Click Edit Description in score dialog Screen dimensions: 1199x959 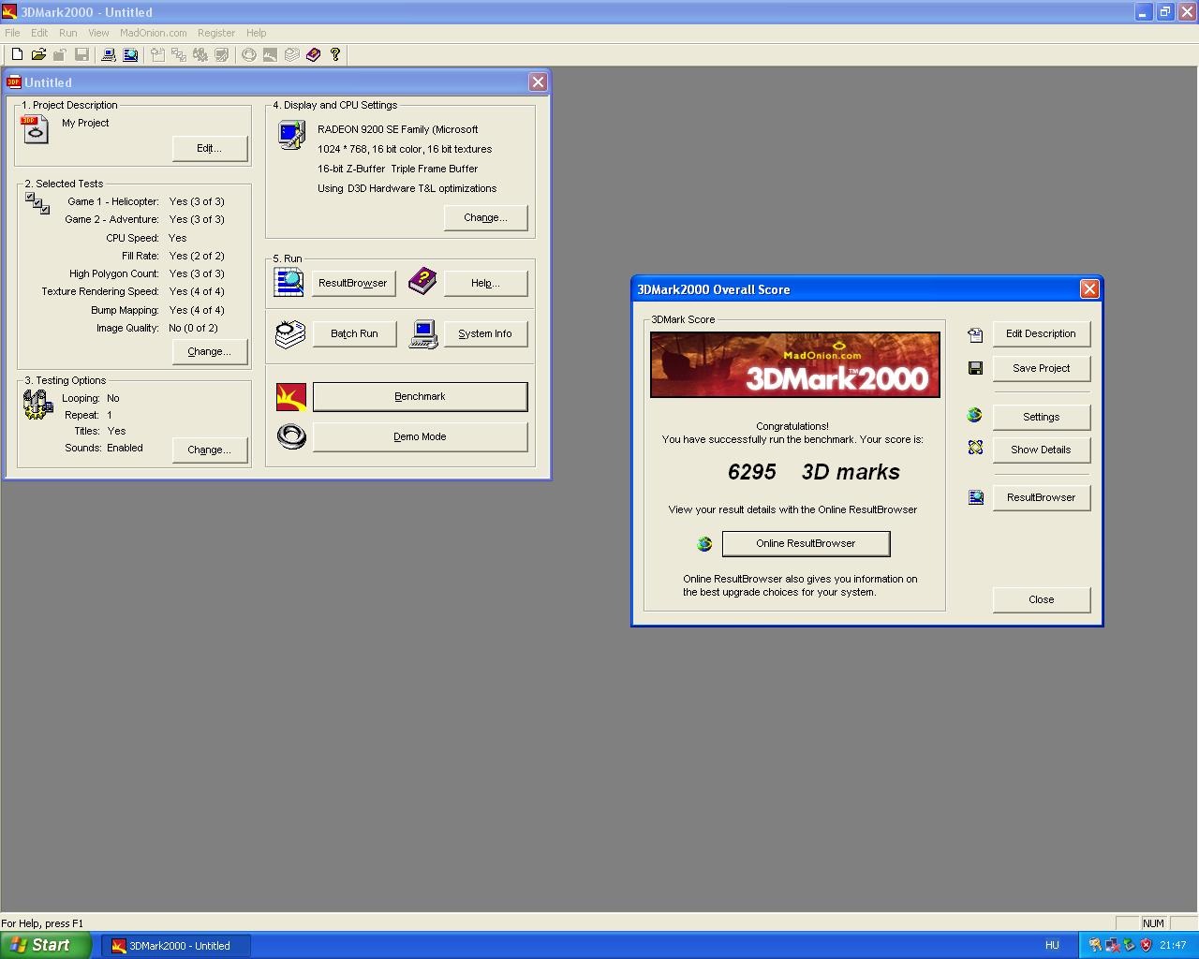pos(1041,333)
